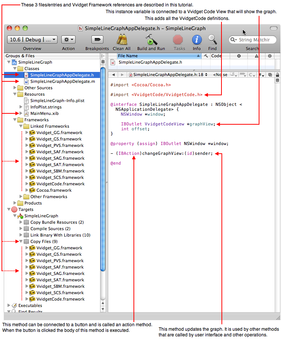
Task: Expand Link Binary With Libraries (10)
Action: pos(21,235)
